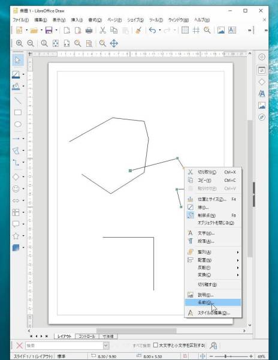Pick the Connectors tool
Viewport: 278px width, 360px height.
coord(16,163)
